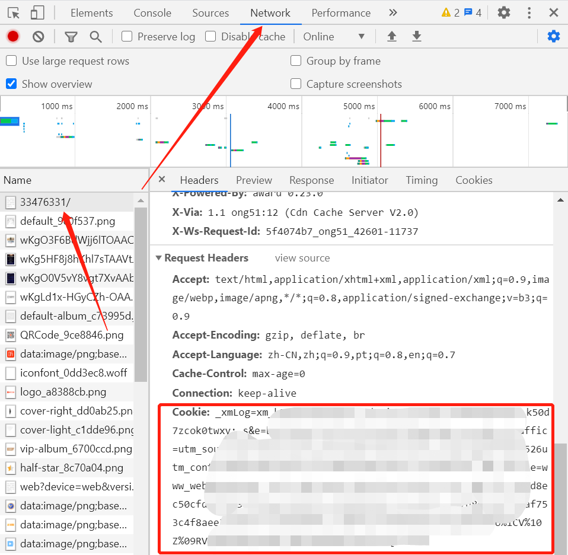Select web?device=web&versi request

(67, 487)
